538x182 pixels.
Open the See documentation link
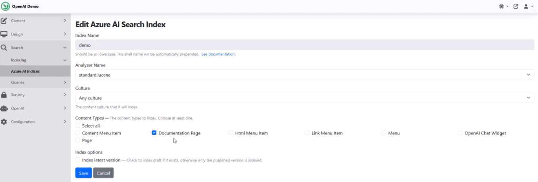coord(218,54)
